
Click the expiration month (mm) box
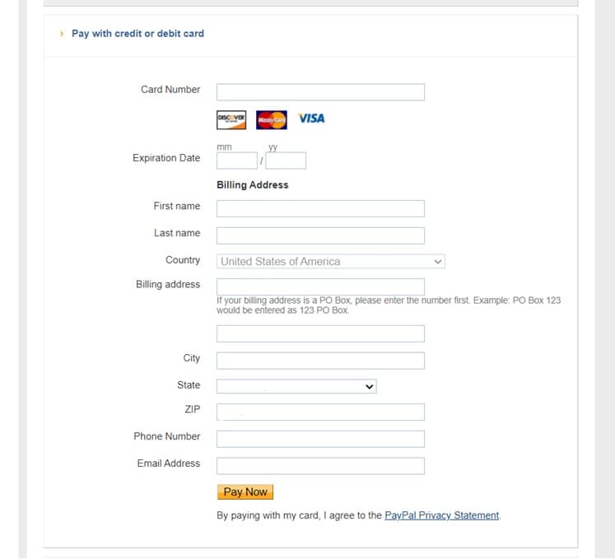click(x=237, y=161)
